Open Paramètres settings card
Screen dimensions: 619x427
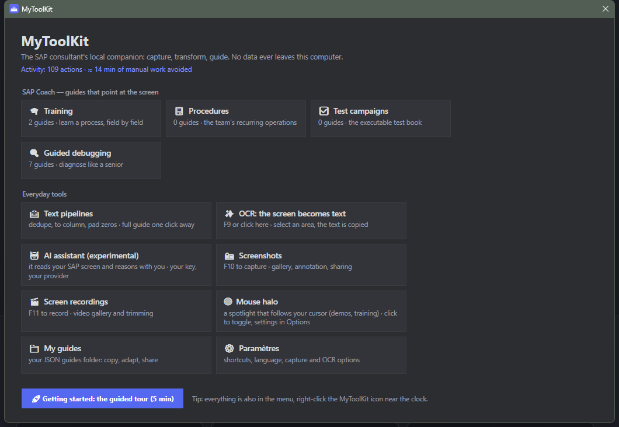(x=311, y=355)
